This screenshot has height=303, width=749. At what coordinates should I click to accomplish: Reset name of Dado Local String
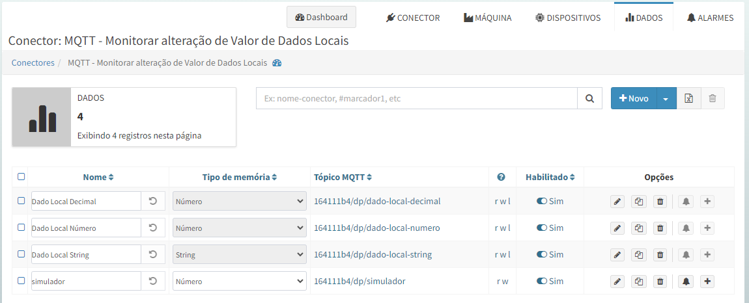pos(153,255)
